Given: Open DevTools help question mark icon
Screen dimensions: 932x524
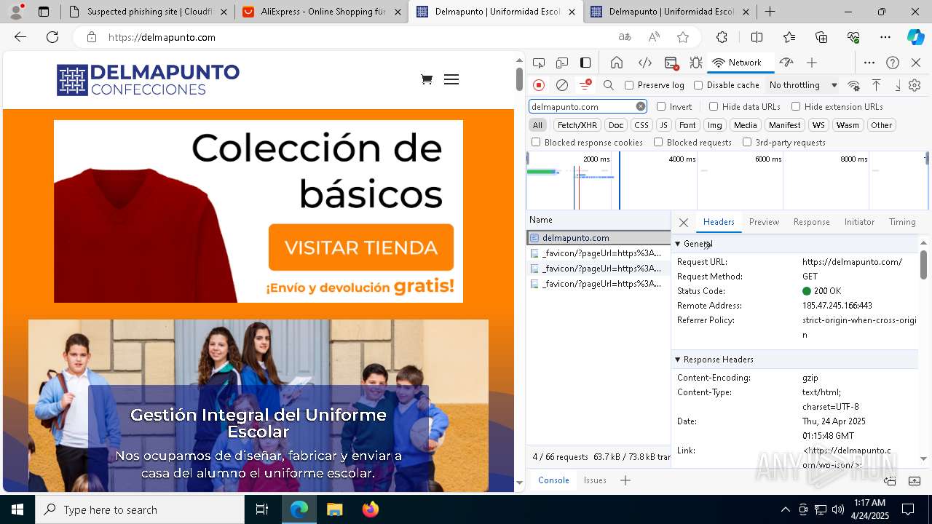Looking at the screenshot, I should click(x=893, y=63).
